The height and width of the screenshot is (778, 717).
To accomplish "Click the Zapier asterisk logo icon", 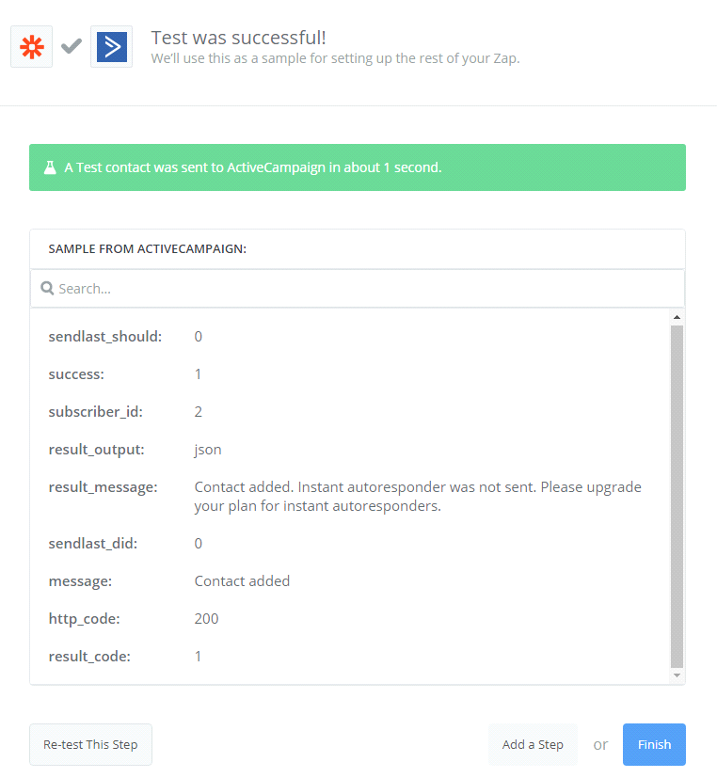I will (x=31, y=46).
